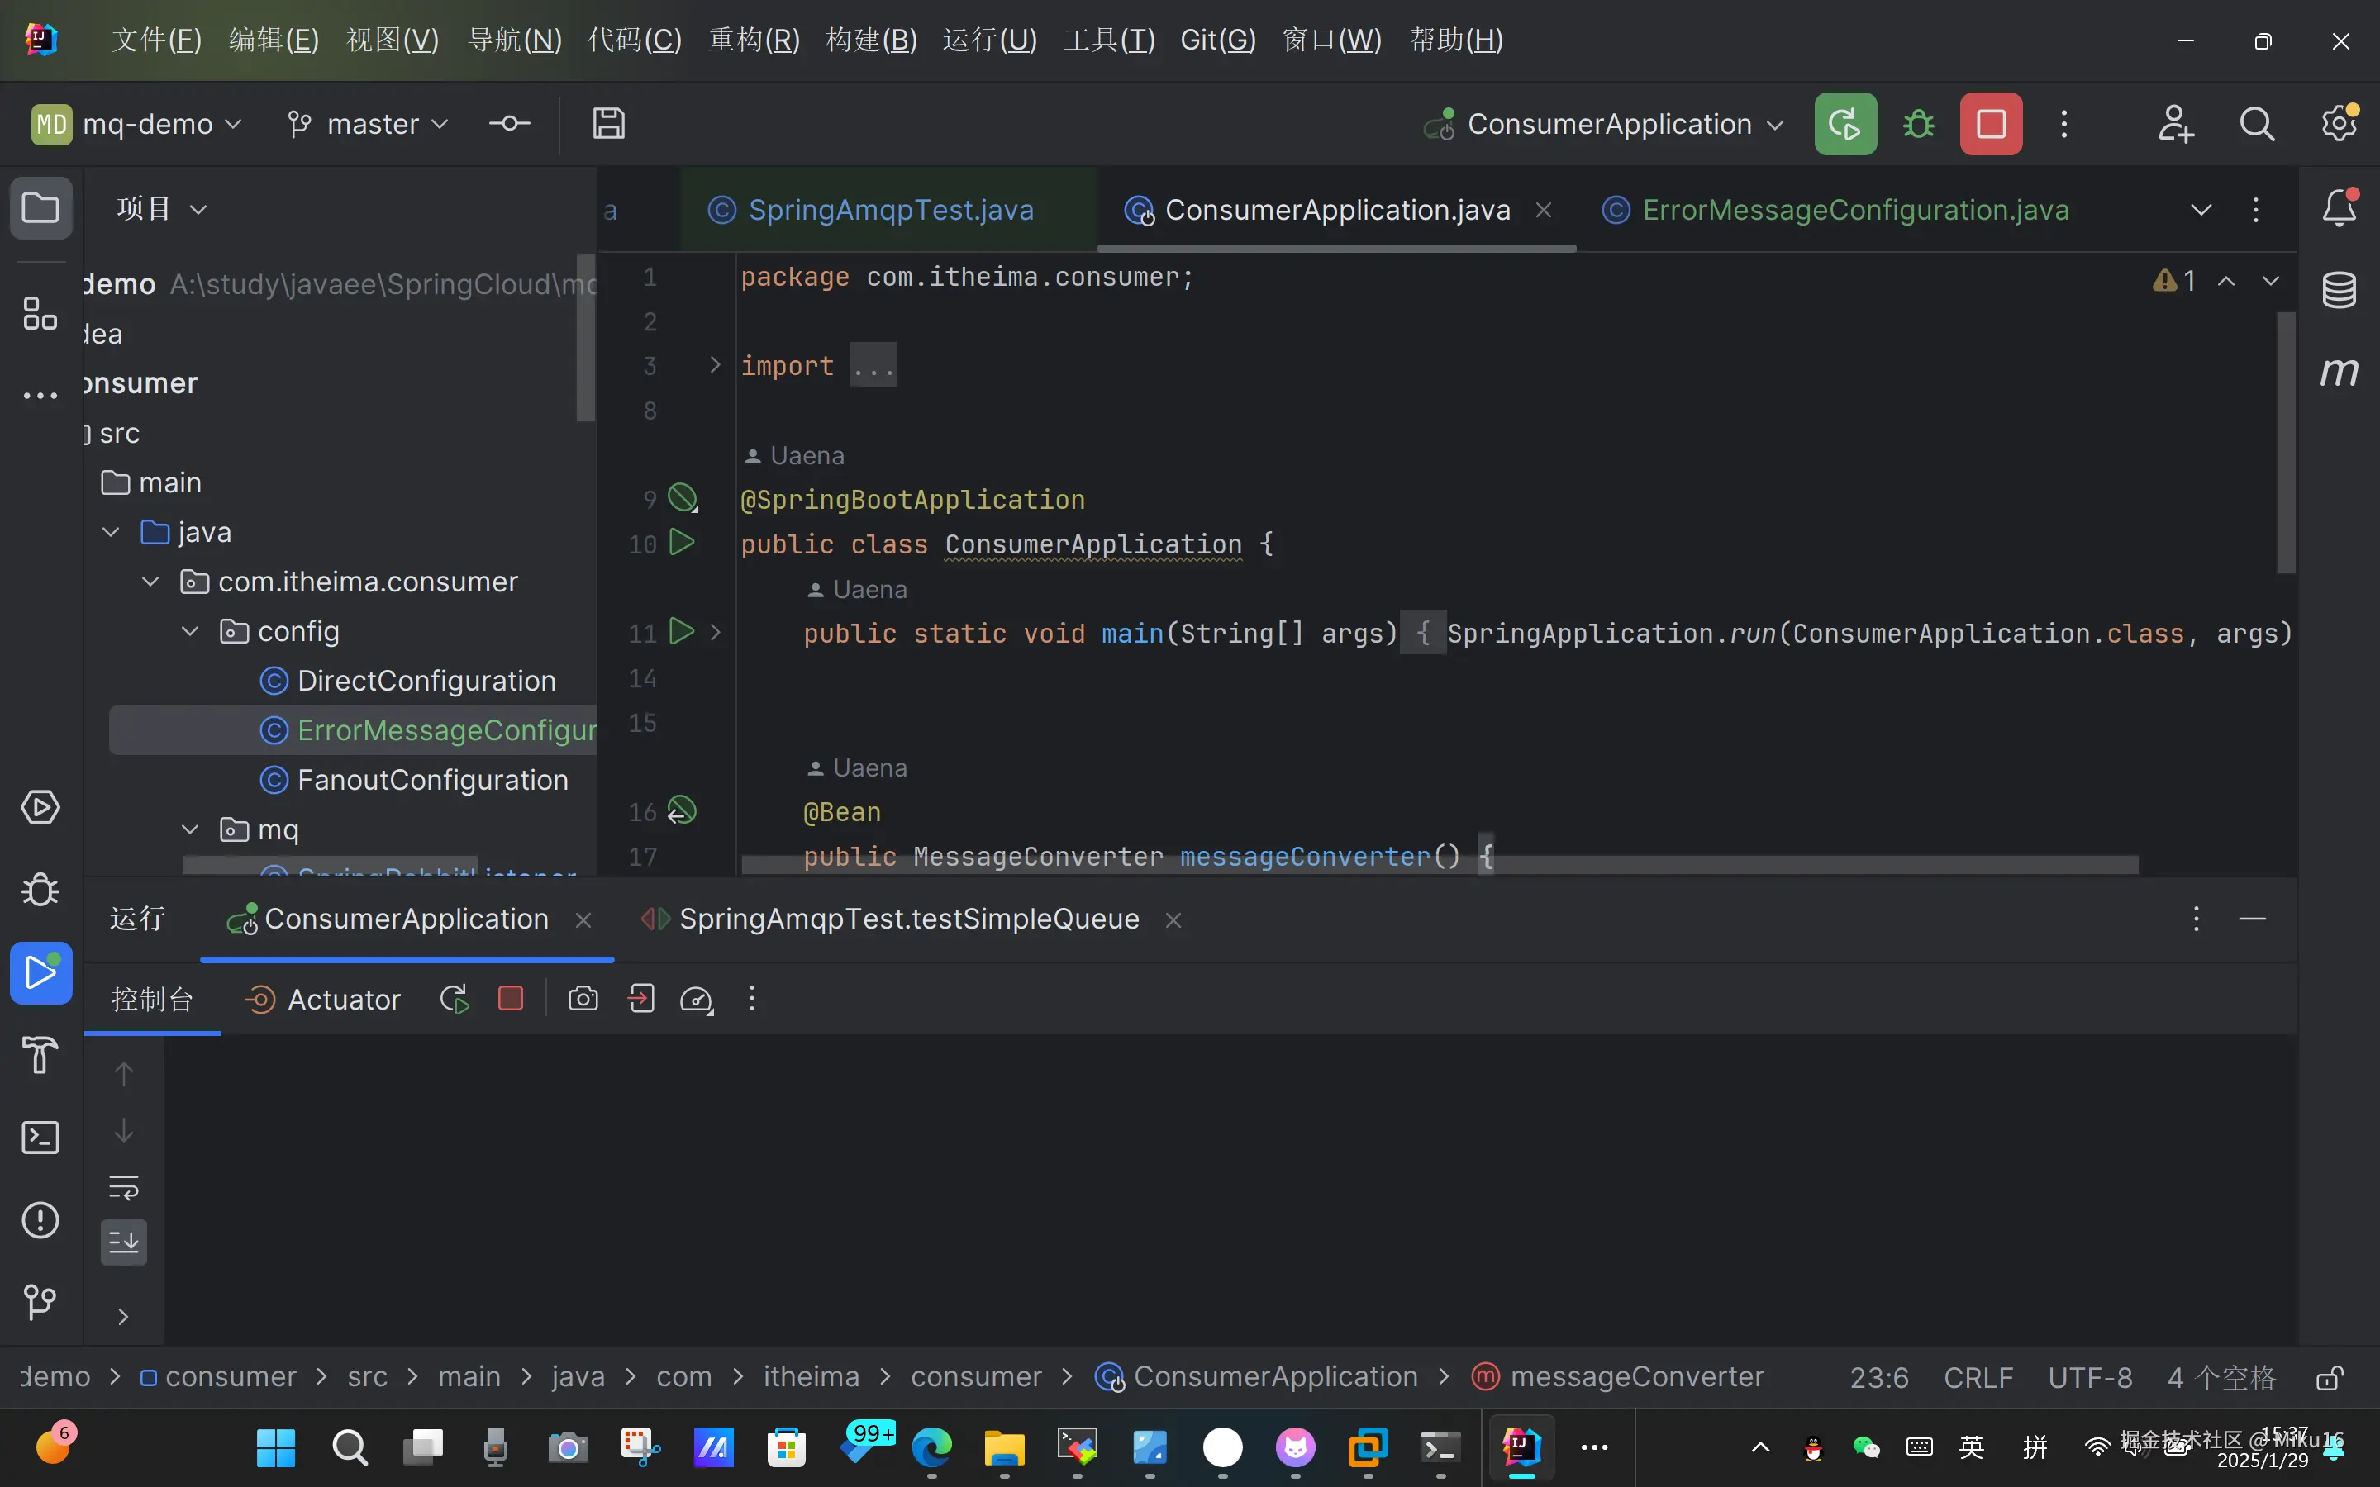Open the Notifications bell panel
Screen dimensions: 2380x1487
(2339, 207)
